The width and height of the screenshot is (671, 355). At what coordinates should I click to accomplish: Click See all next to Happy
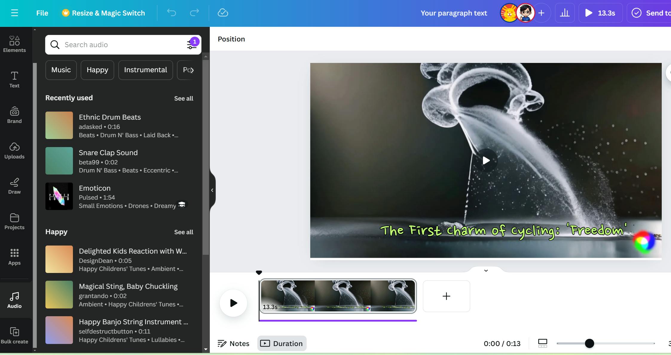(x=184, y=232)
